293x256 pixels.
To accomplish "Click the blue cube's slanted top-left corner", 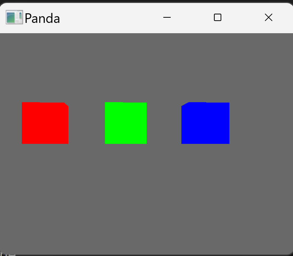I will click(x=185, y=105).
